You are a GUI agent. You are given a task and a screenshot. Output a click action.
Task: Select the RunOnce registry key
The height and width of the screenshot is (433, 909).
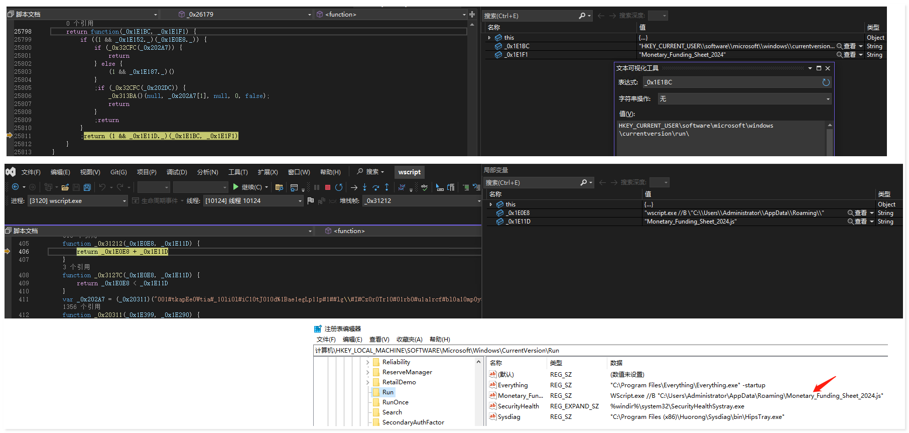click(x=395, y=402)
